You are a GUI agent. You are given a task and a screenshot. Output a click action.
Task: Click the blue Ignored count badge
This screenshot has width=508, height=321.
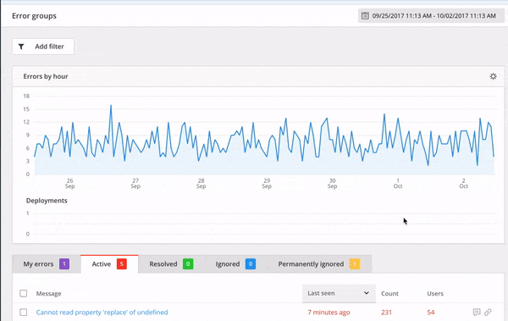click(251, 264)
